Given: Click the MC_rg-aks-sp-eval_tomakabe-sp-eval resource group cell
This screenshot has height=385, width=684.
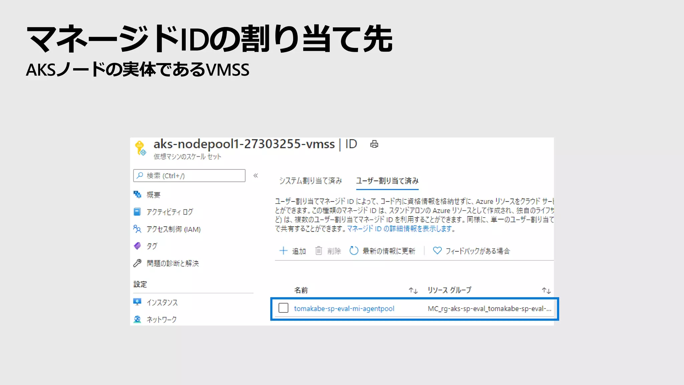Looking at the screenshot, I should pos(489,308).
